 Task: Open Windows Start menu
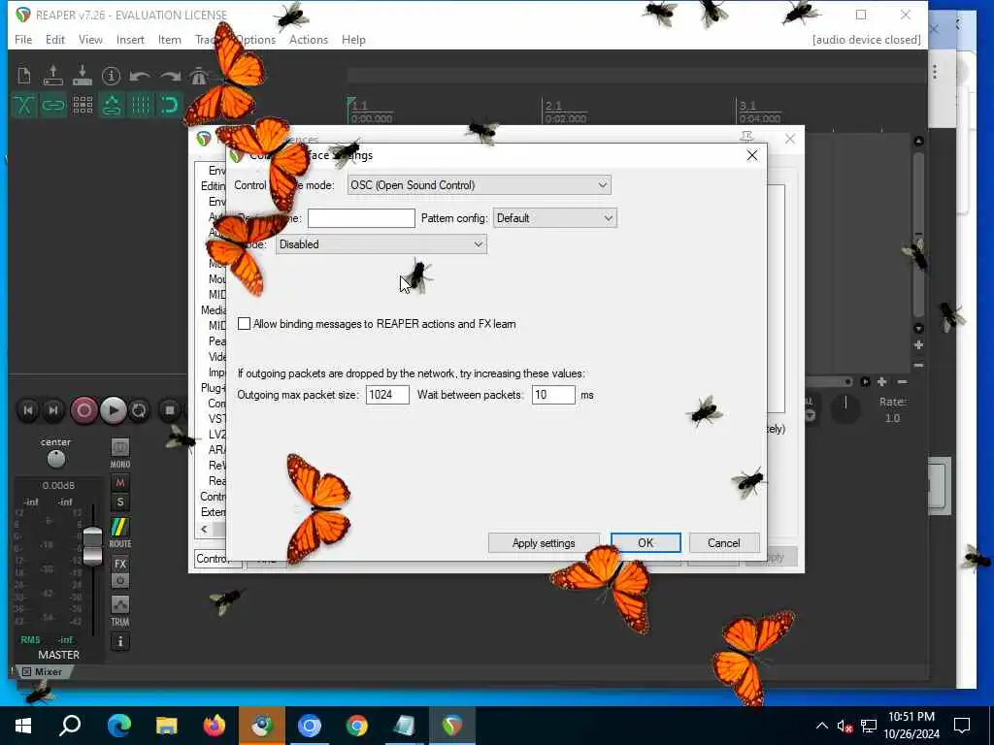click(23, 726)
